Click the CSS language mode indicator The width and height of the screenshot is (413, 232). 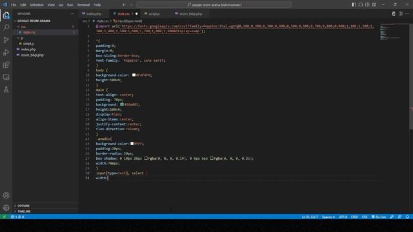[x=365, y=217]
